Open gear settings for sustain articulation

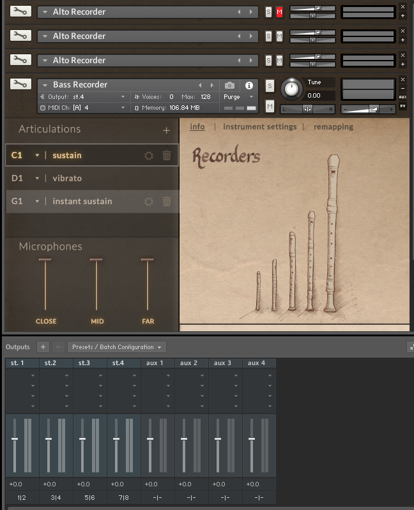(x=149, y=155)
